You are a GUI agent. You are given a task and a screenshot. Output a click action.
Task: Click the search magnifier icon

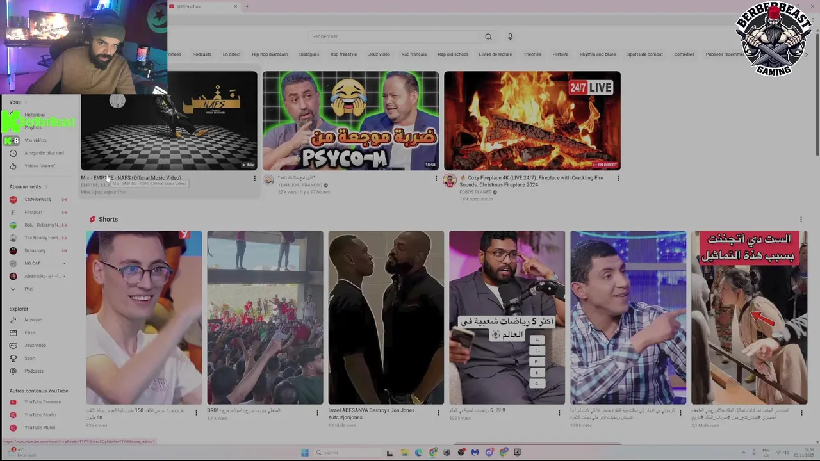click(x=488, y=36)
